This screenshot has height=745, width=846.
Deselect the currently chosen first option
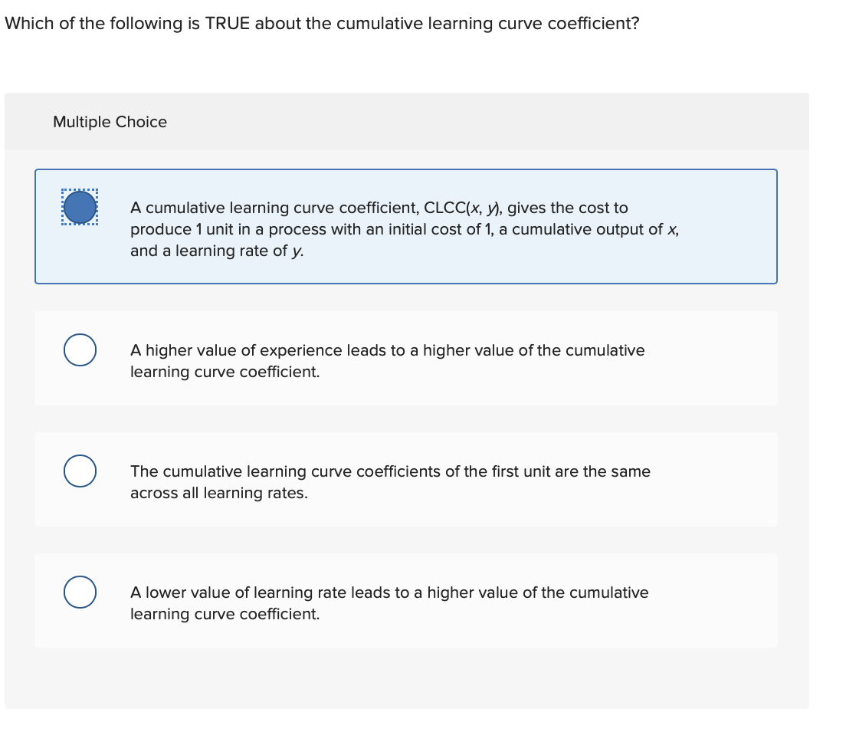point(80,205)
